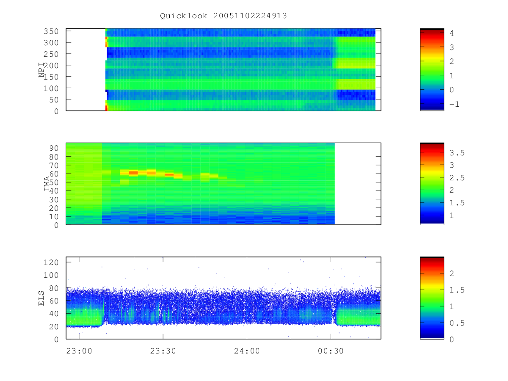Click the red-orange peak in the IMA spectrogram

click(133, 172)
